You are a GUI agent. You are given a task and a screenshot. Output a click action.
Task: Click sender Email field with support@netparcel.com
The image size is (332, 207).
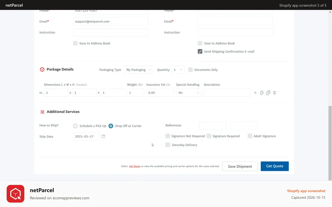click(x=111, y=21)
